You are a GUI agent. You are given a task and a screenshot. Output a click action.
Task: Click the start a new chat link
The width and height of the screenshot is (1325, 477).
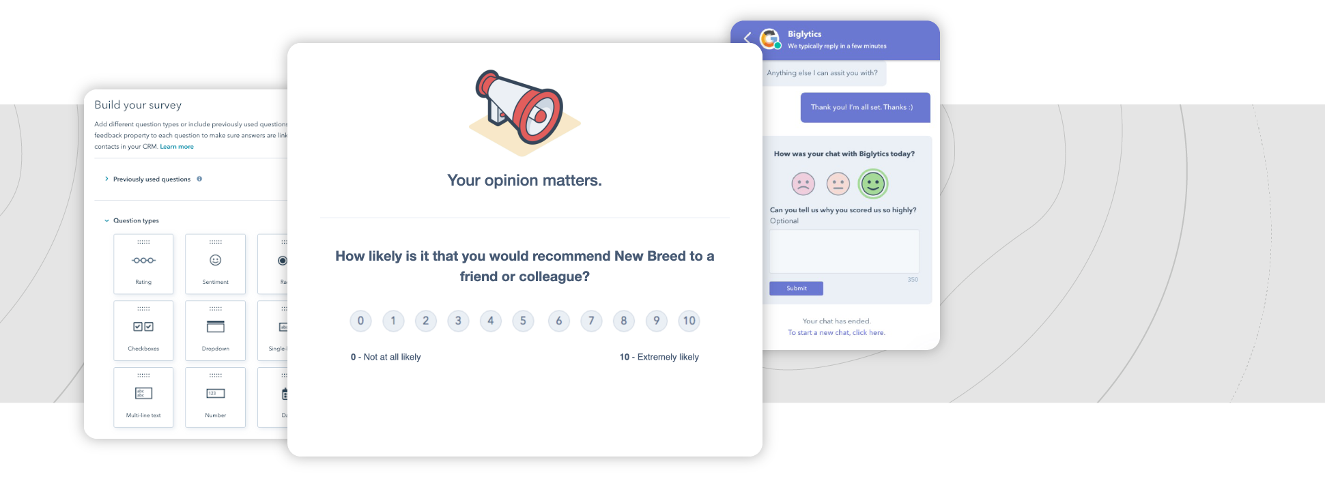(x=836, y=333)
